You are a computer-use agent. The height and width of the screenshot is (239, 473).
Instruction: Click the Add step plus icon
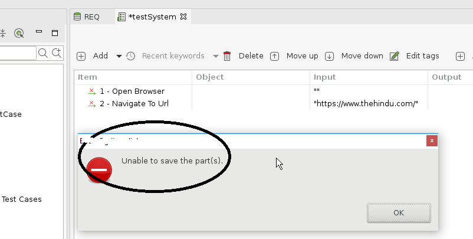(x=81, y=56)
